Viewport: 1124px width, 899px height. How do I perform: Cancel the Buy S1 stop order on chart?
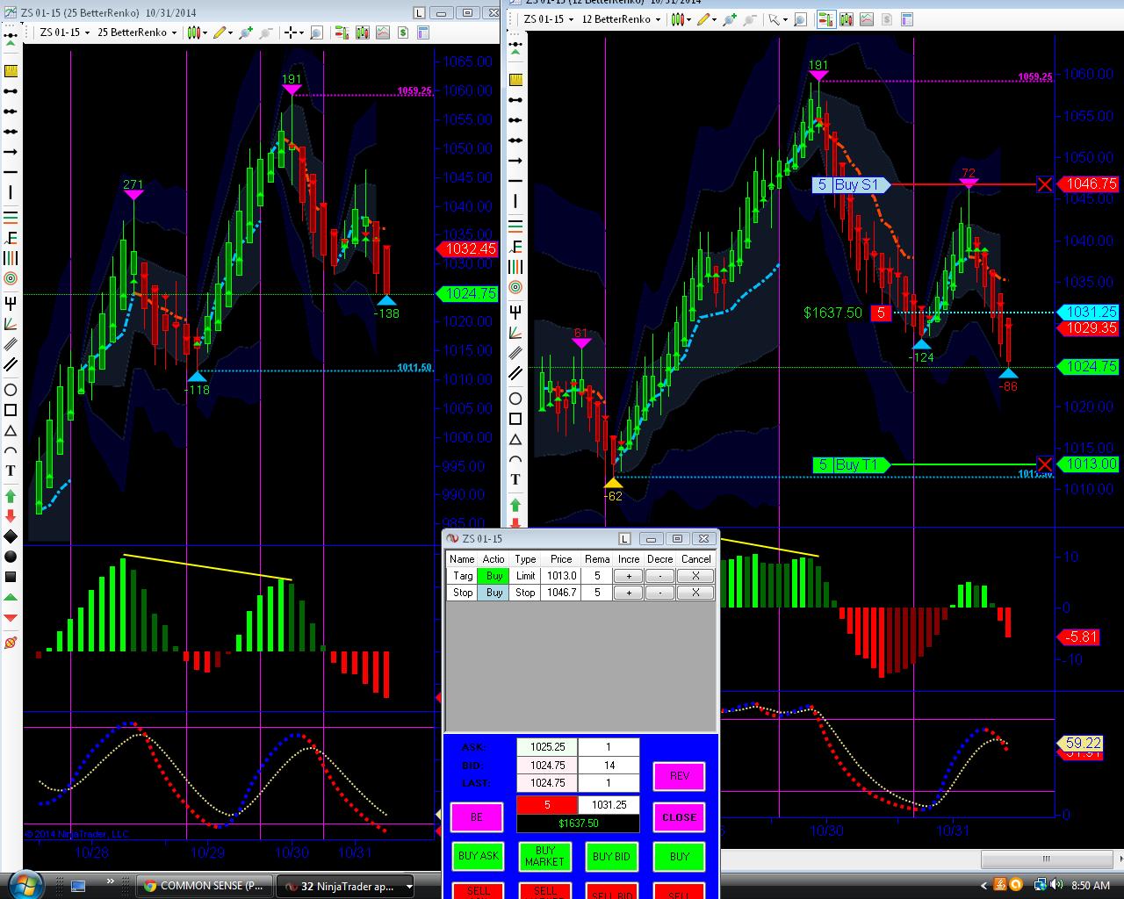tap(1044, 184)
